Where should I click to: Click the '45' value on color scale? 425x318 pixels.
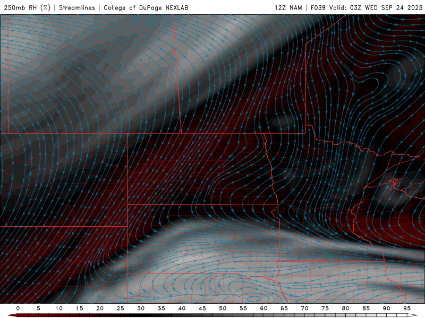[x=202, y=308]
